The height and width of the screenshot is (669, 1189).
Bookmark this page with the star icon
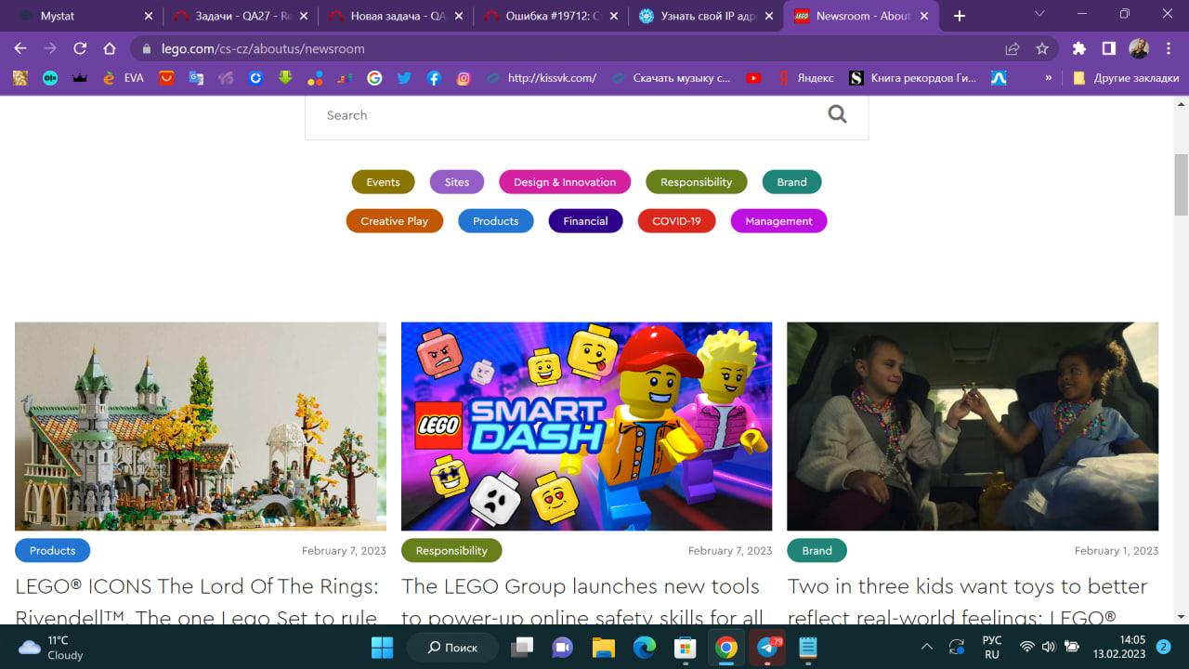pyautogui.click(x=1042, y=48)
